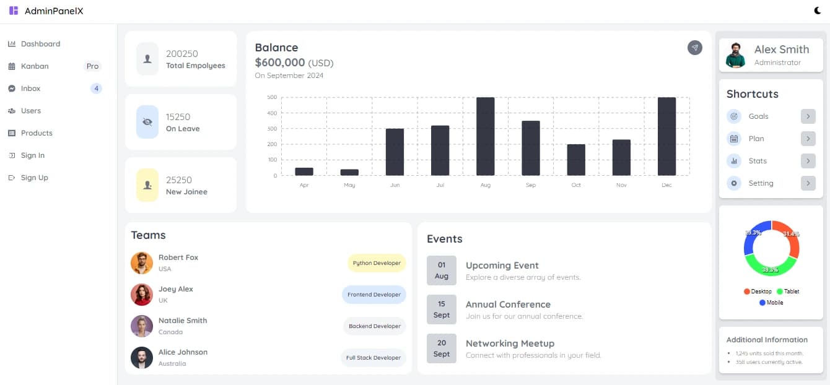Expand the Stats shortcut chevron arrow
The height and width of the screenshot is (385, 830).
click(808, 161)
